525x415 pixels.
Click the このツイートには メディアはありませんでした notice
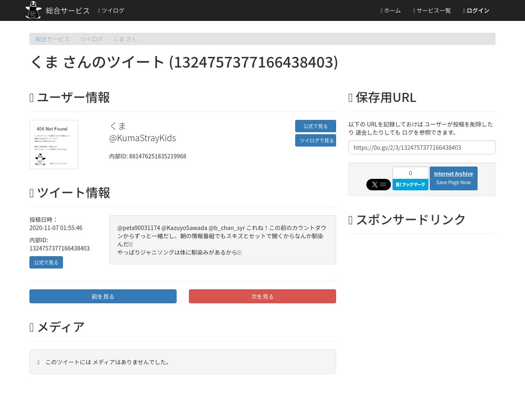coord(183,362)
